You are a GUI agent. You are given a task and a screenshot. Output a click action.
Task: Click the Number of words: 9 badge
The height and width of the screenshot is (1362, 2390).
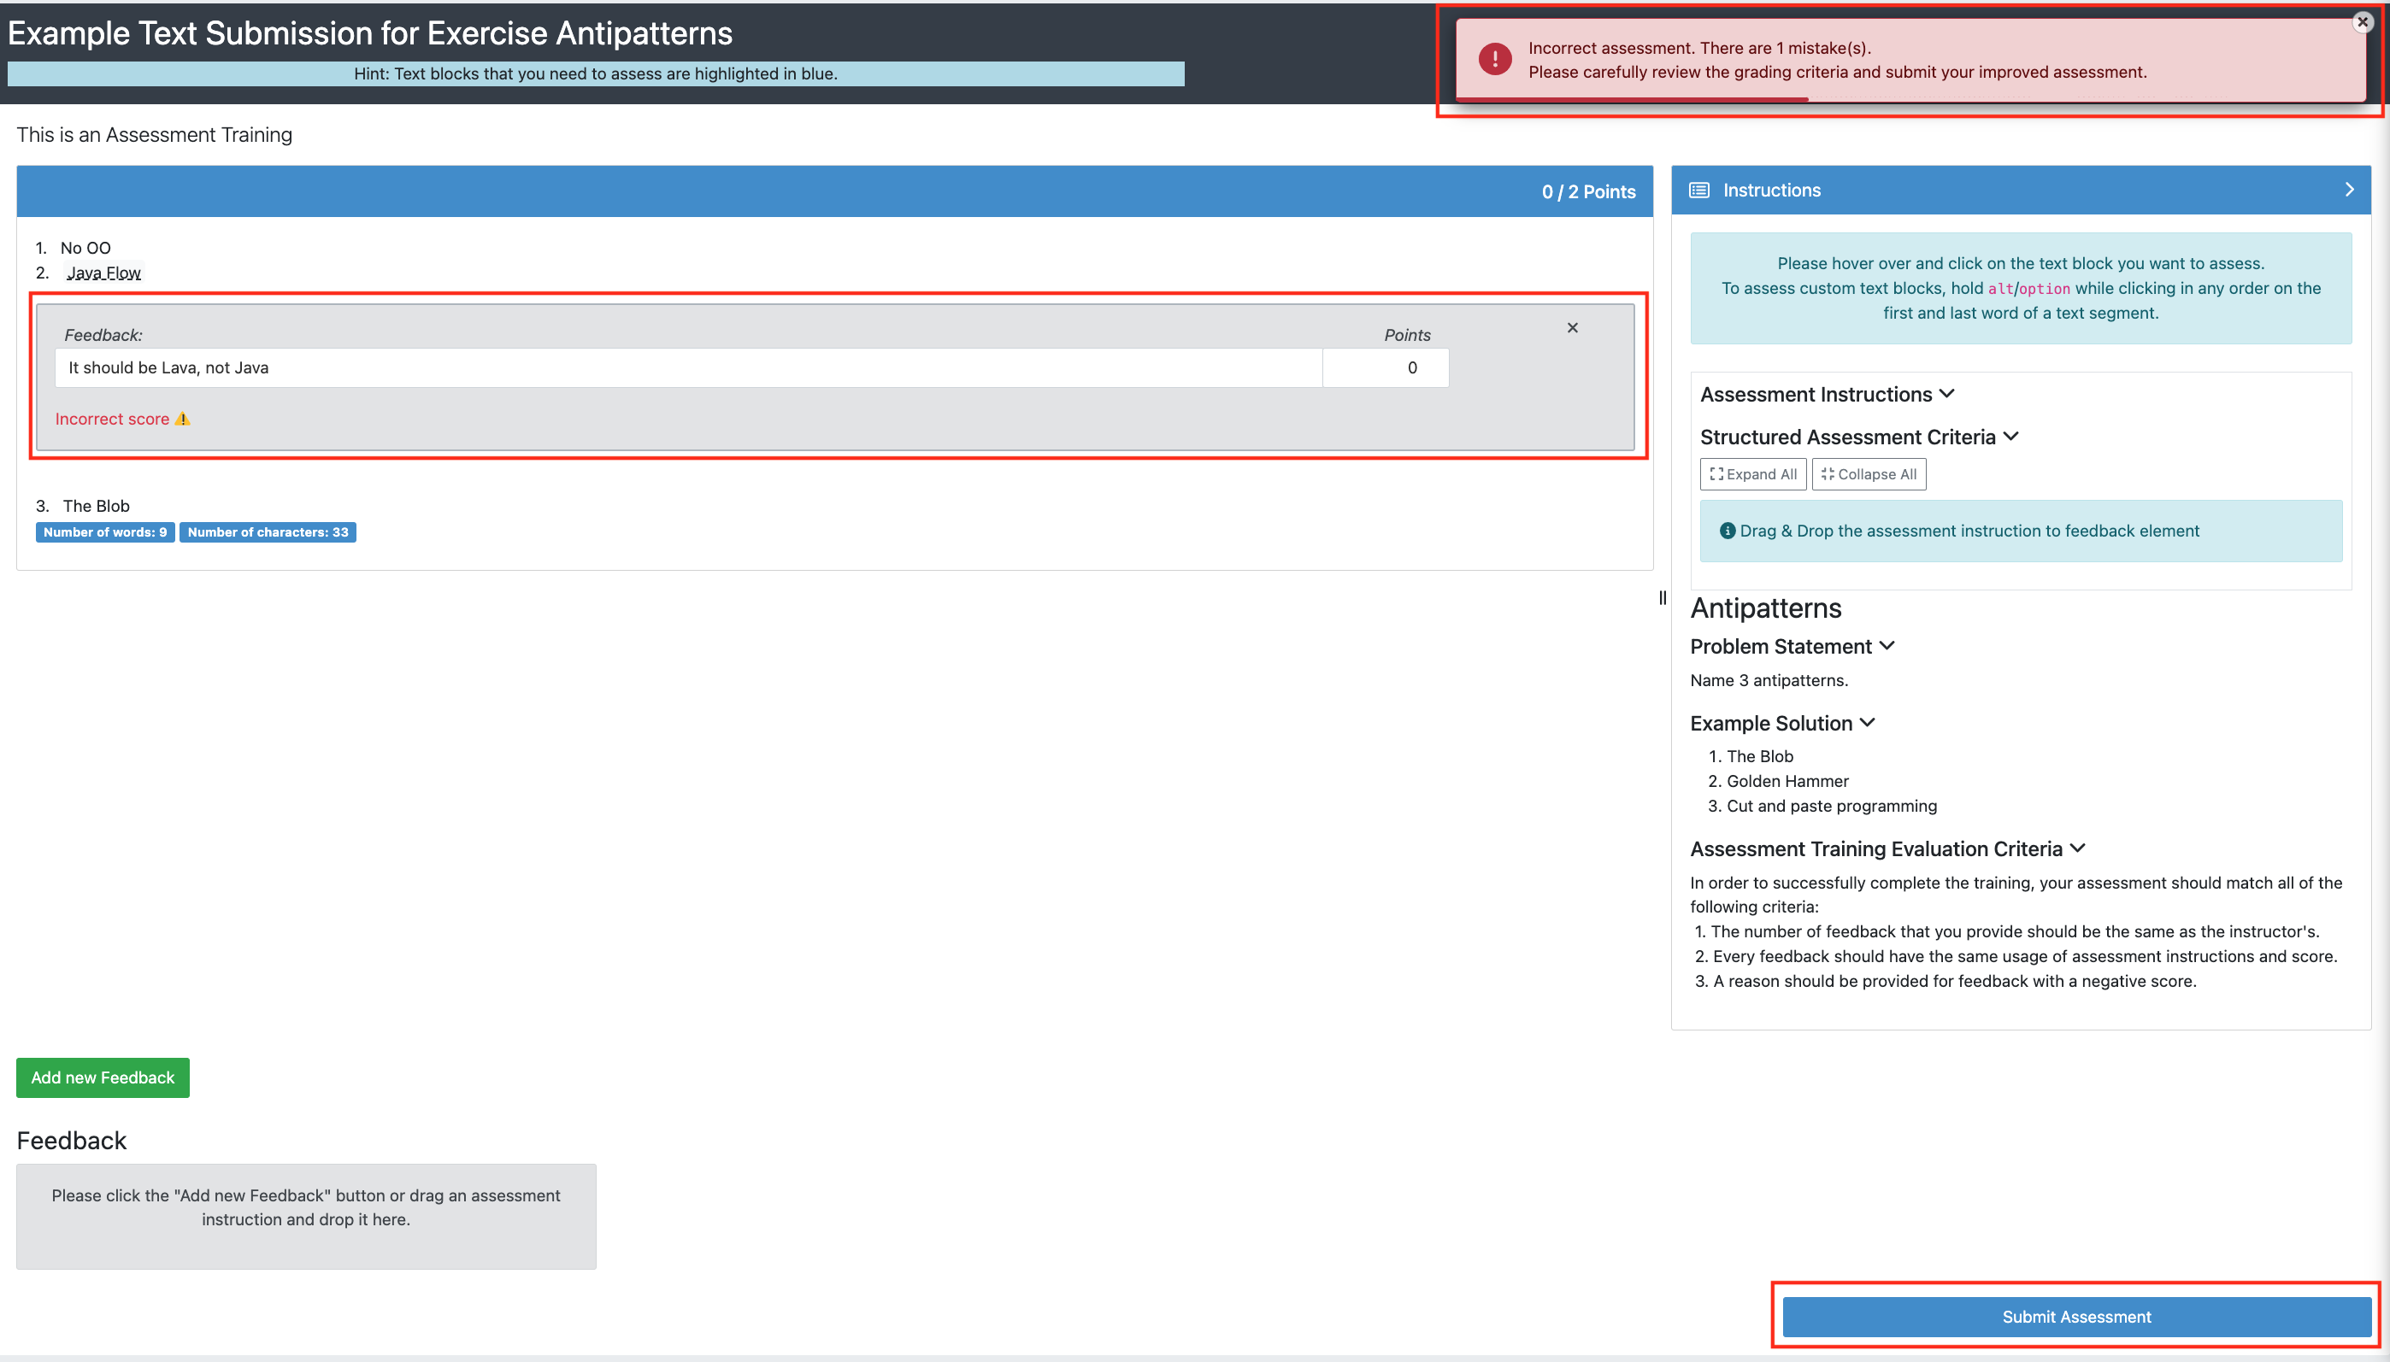click(105, 531)
